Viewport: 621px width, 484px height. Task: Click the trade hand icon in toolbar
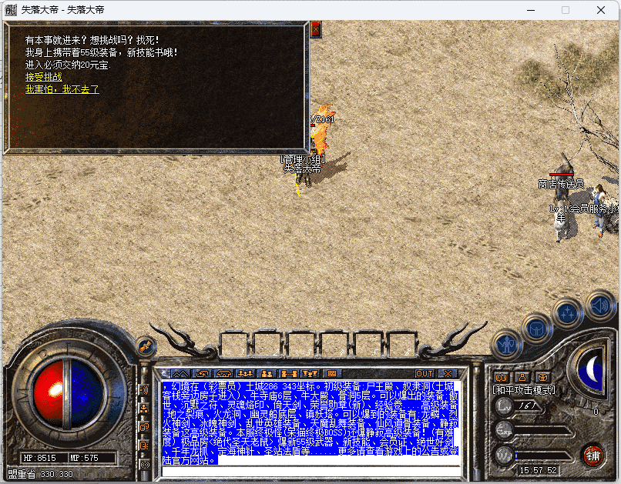202,374
